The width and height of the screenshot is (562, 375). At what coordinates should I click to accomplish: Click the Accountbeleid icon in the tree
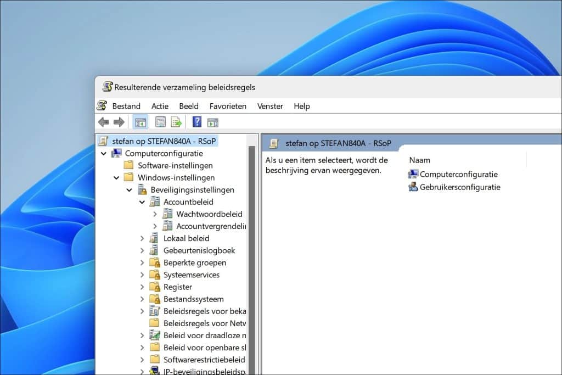154,202
